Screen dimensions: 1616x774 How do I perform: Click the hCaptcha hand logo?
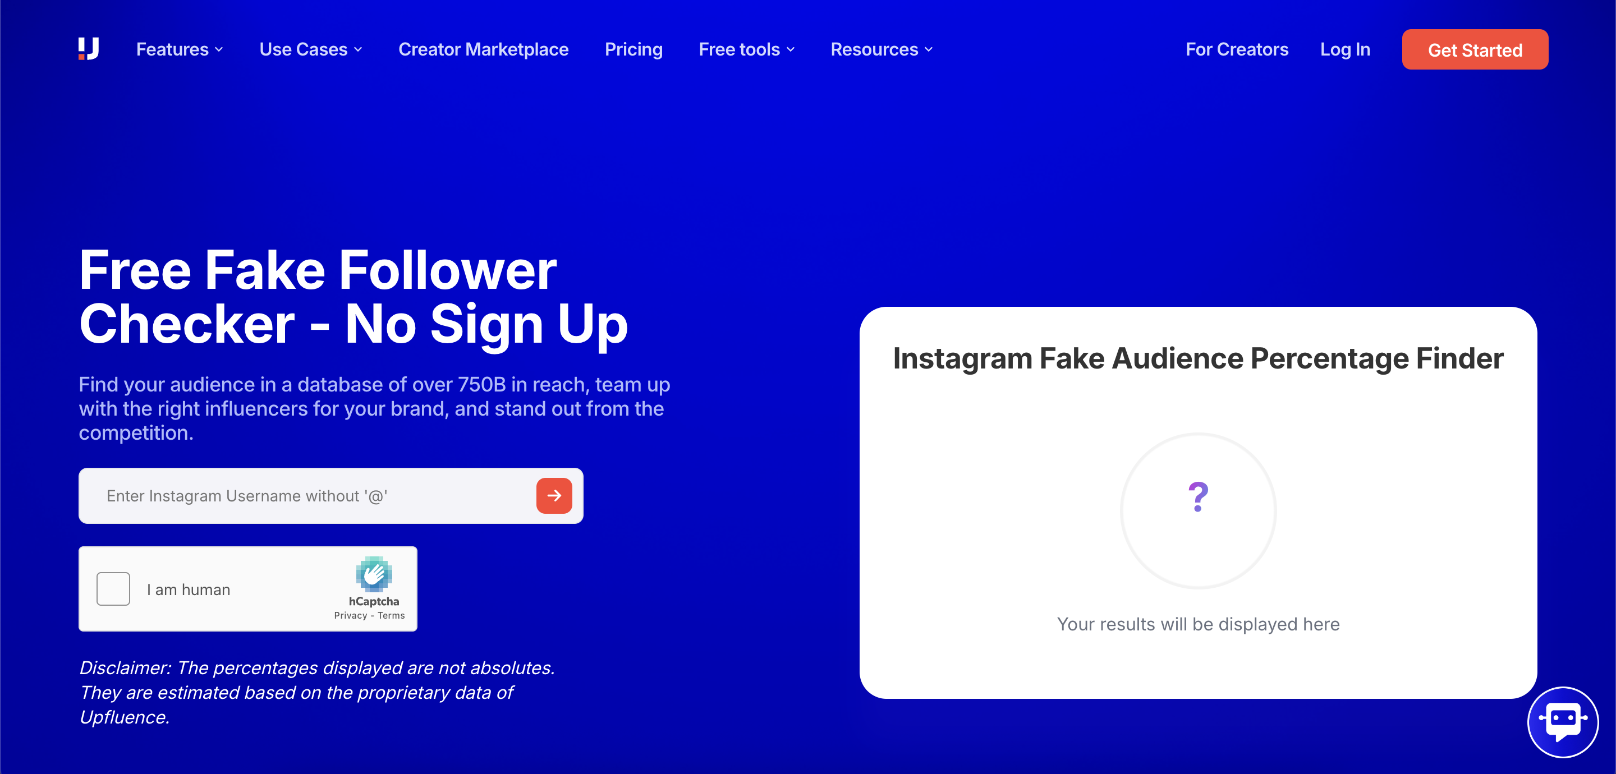click(374, 574)
